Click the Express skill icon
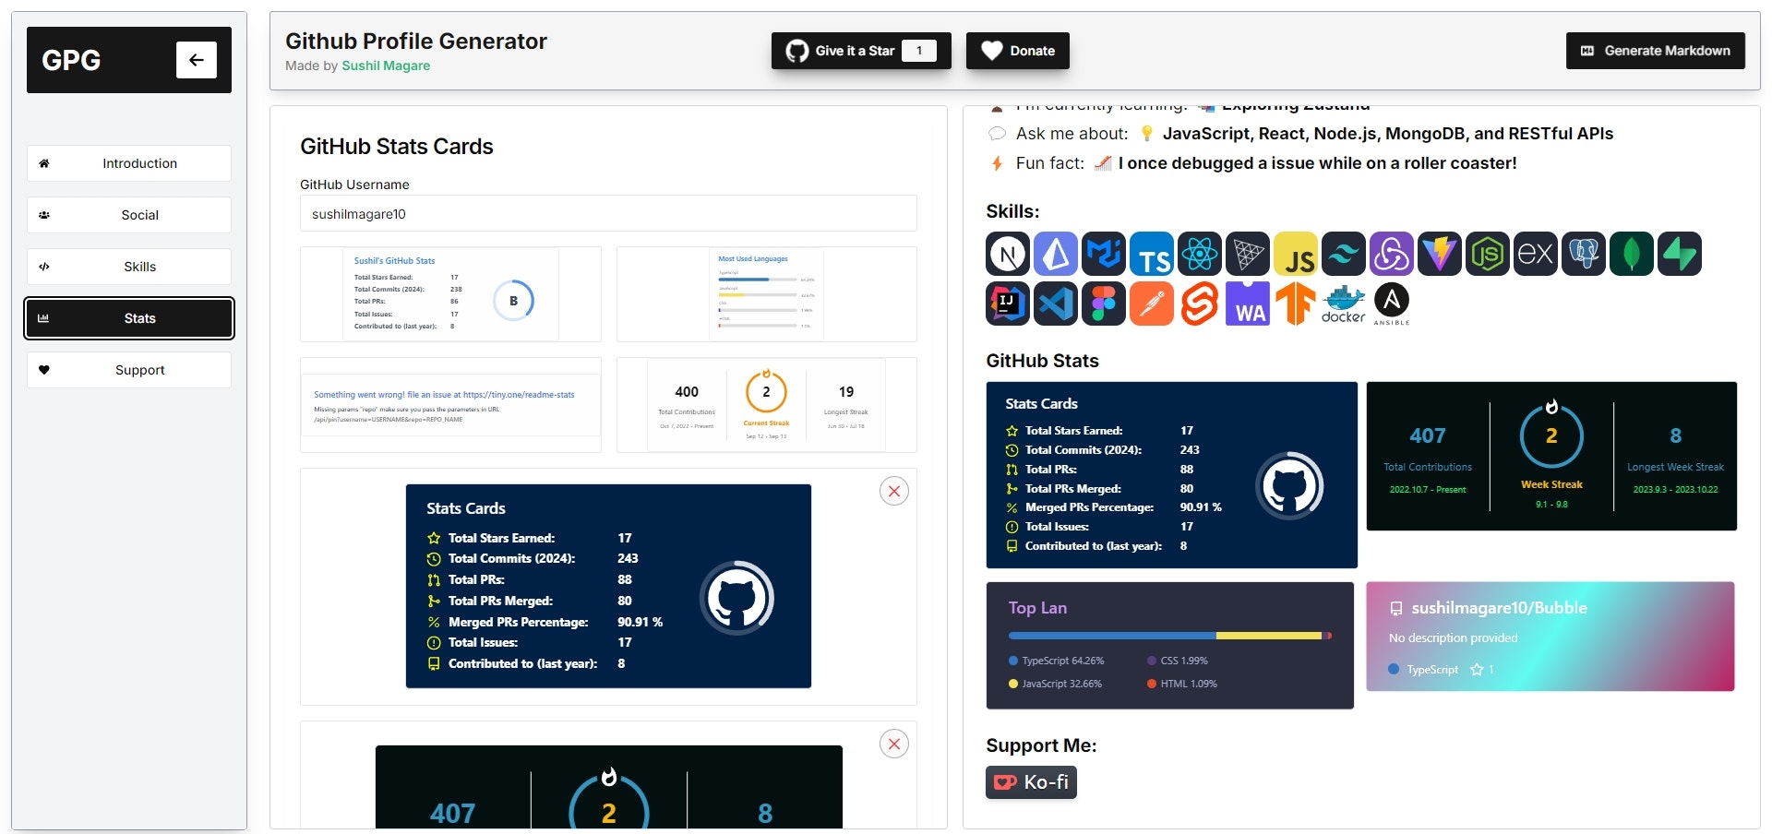Image resolution: width=1772 pixels, height=834 pixels. (1536, 254)
